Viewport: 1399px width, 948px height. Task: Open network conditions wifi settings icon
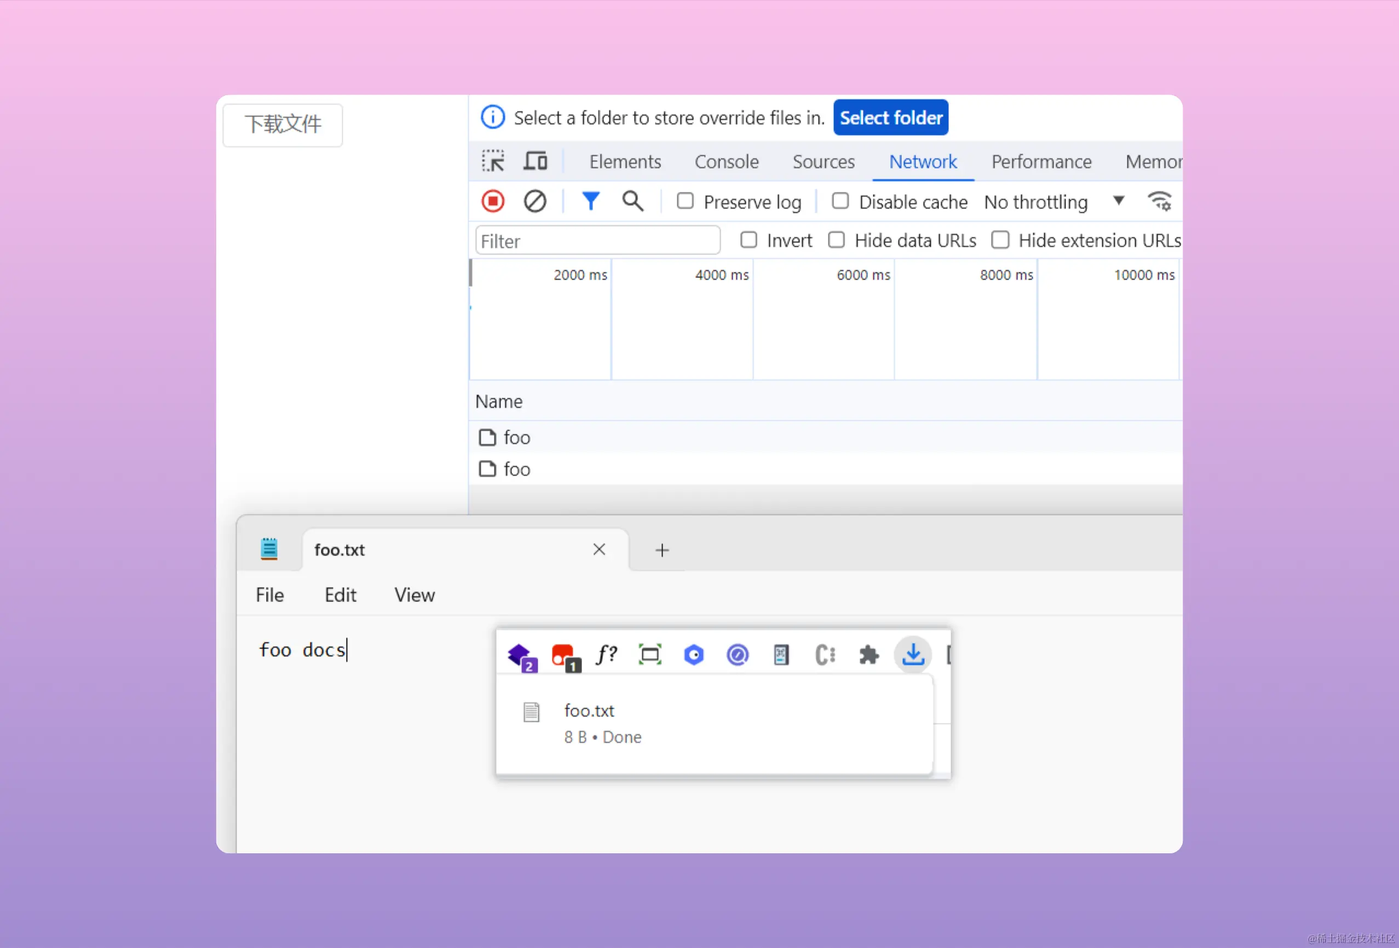click(1159, 201)
